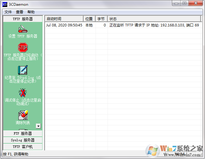The height and width of the screenshot is (159, 205).
Task: Open the 查看 menu
Action: [20, 12]
